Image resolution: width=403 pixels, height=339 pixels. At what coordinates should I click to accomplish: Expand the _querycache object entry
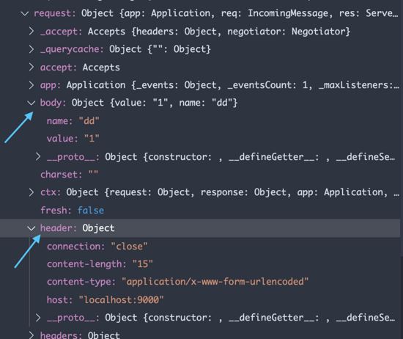point(31,49)
